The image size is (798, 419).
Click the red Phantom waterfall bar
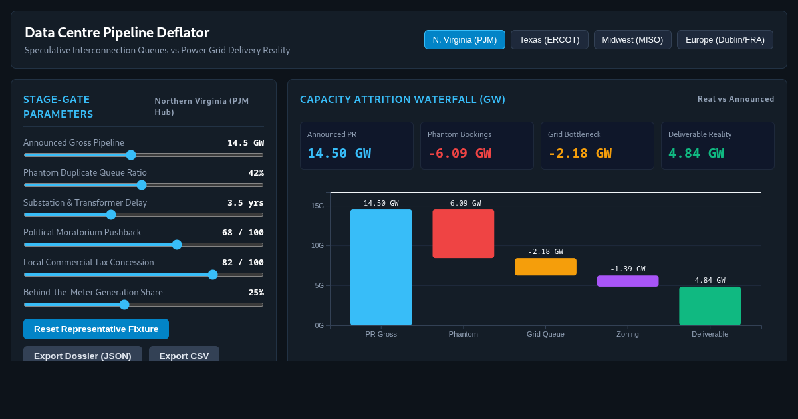click(x=464, y=233)
